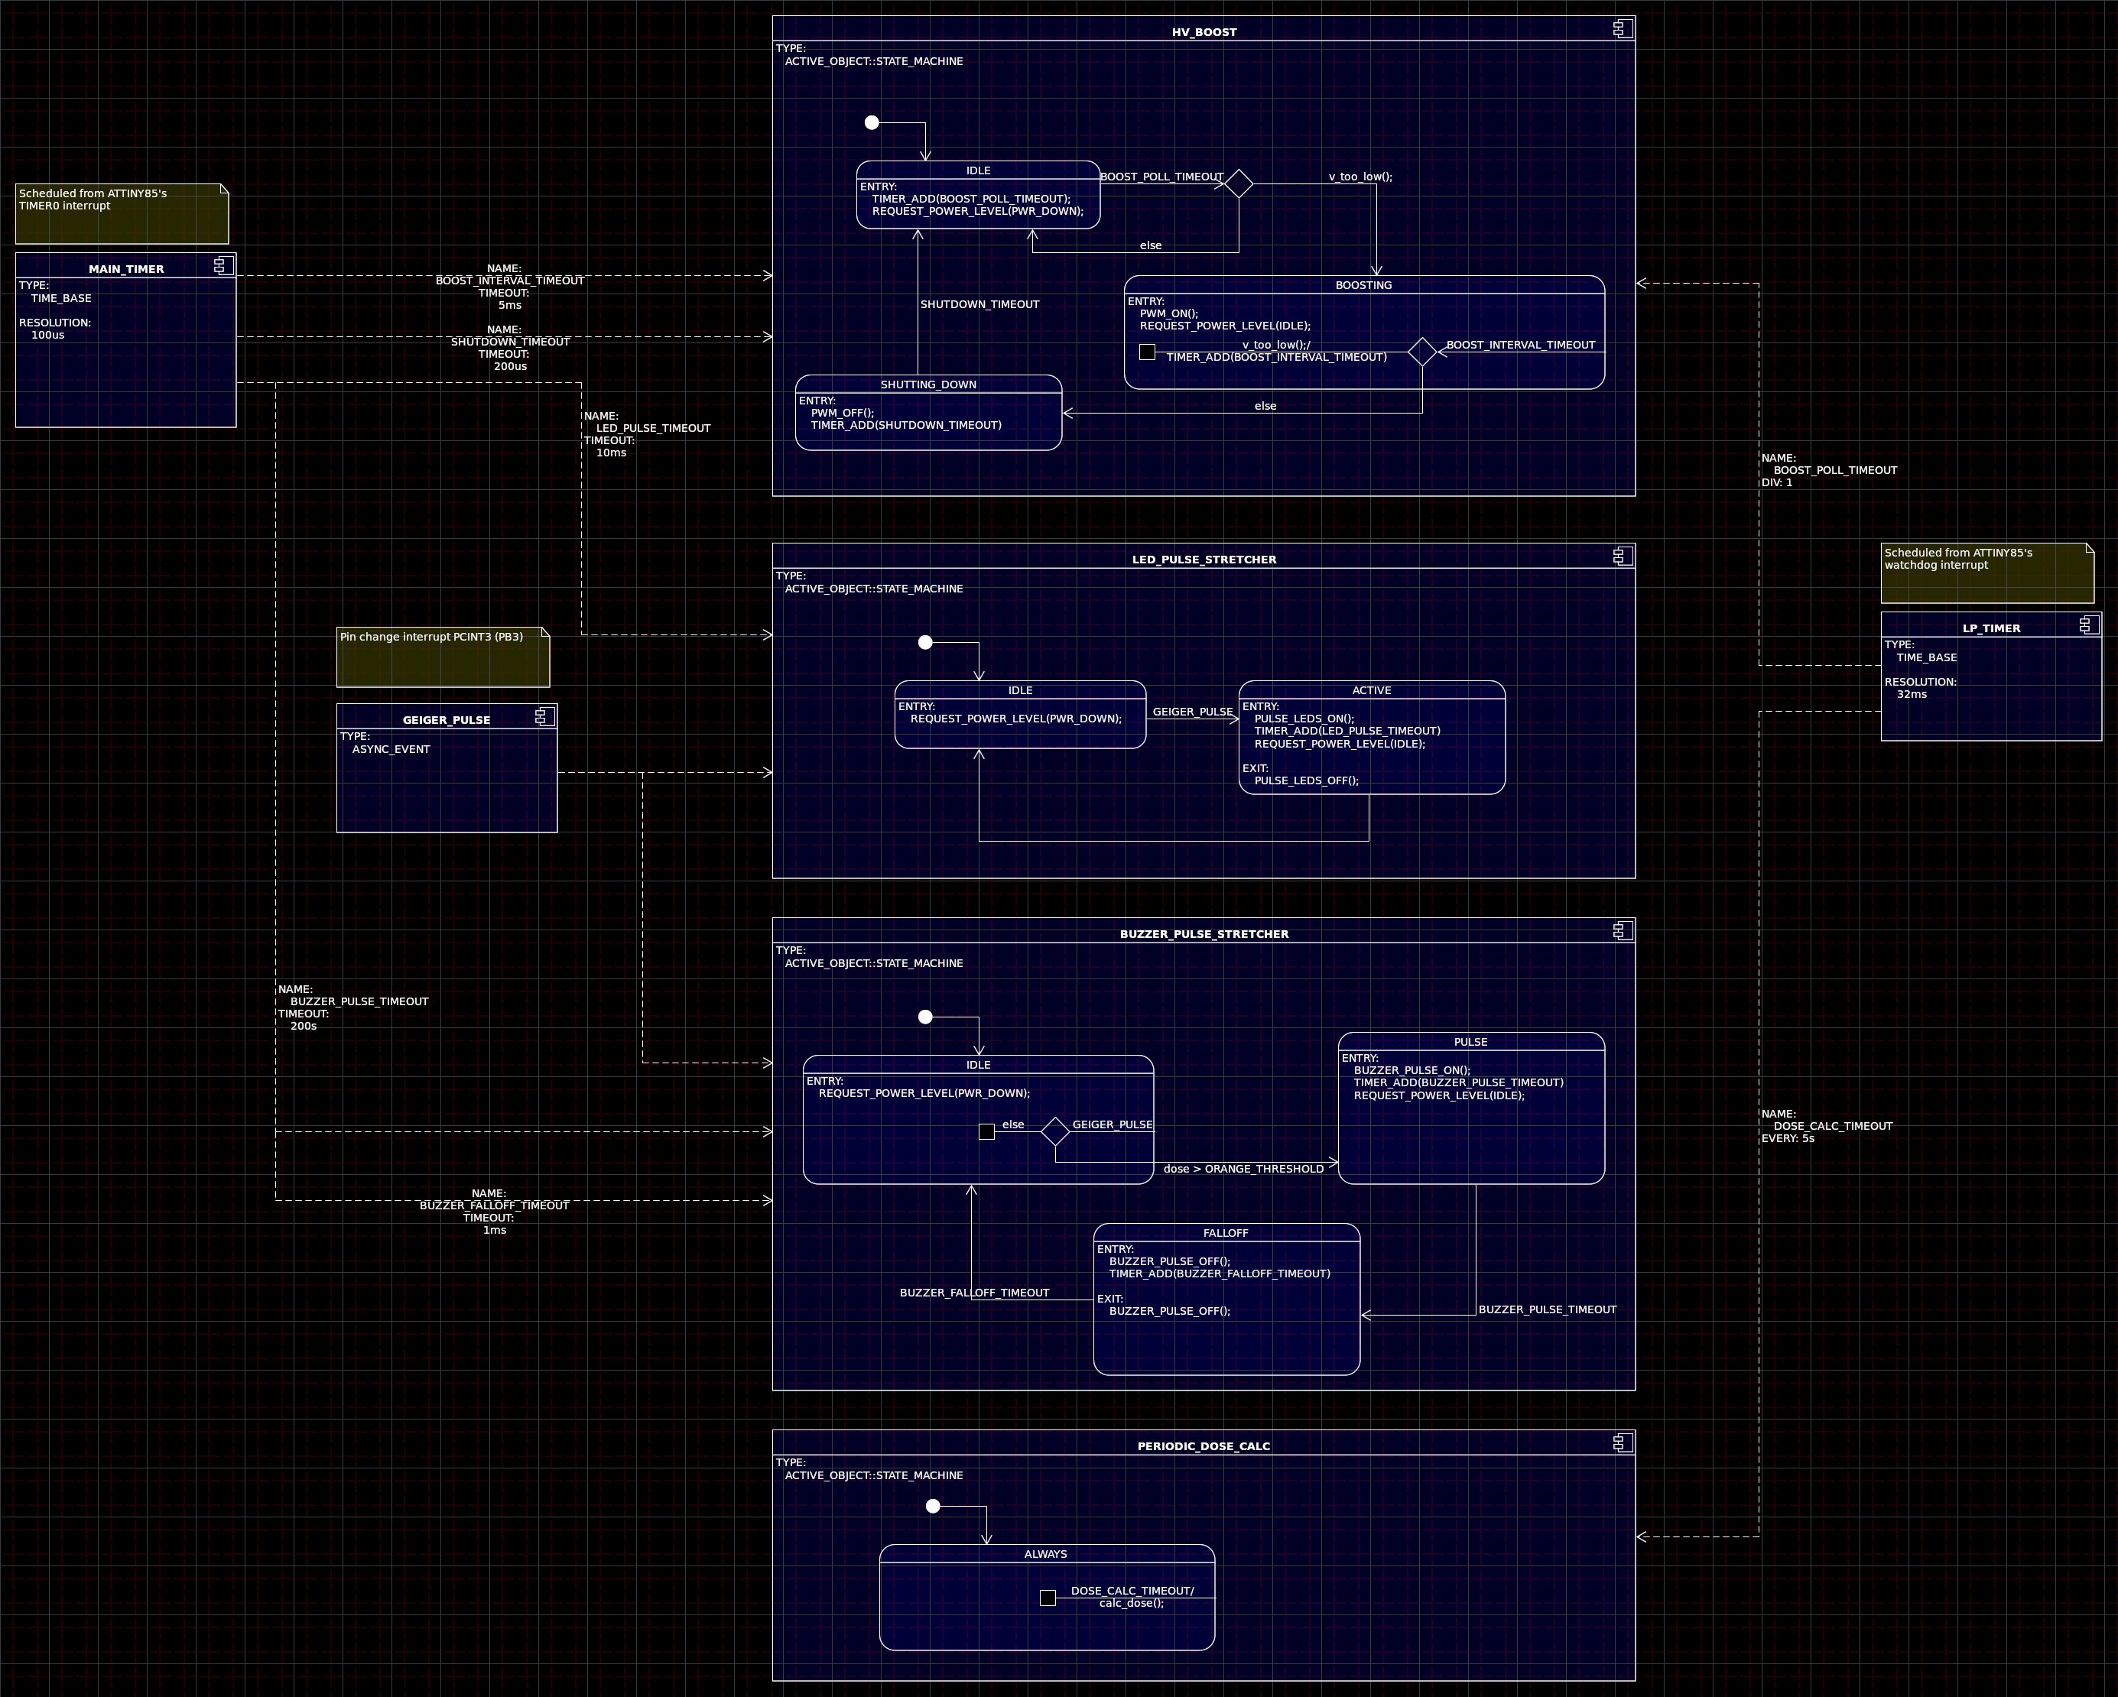Click the small square inside ALWAYS state
Viewport: 2118px width, 1697px height.
(x=1048, y=1598)
